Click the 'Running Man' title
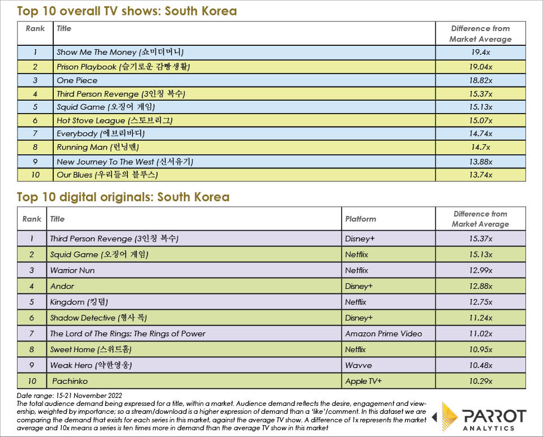543x437 pixels. tap(98, 147)
